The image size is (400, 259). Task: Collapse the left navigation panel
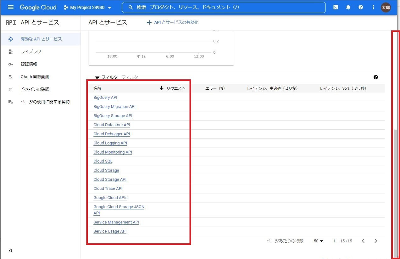tap(10, 251)
